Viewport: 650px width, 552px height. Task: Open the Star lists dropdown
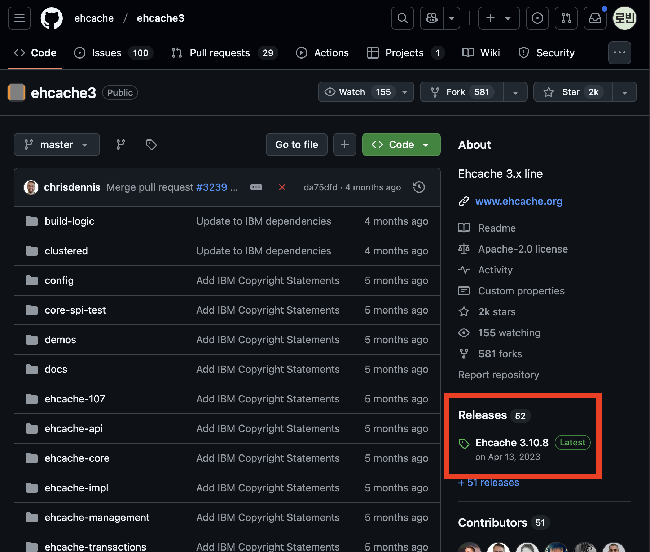click(x=625, y=92)
